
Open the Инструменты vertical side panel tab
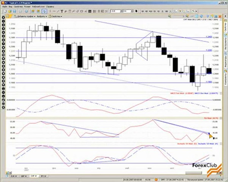click(x=225, y=42)
